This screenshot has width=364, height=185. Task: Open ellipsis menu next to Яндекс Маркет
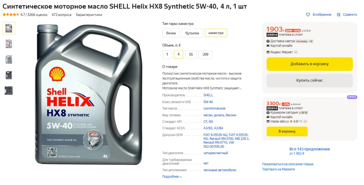[296, 52]
